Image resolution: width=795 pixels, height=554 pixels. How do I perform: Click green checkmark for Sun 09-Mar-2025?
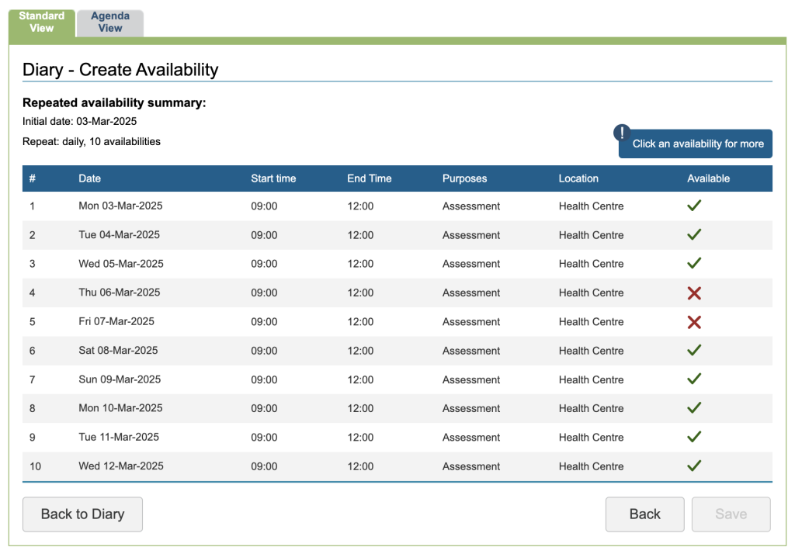click(694, 379)
